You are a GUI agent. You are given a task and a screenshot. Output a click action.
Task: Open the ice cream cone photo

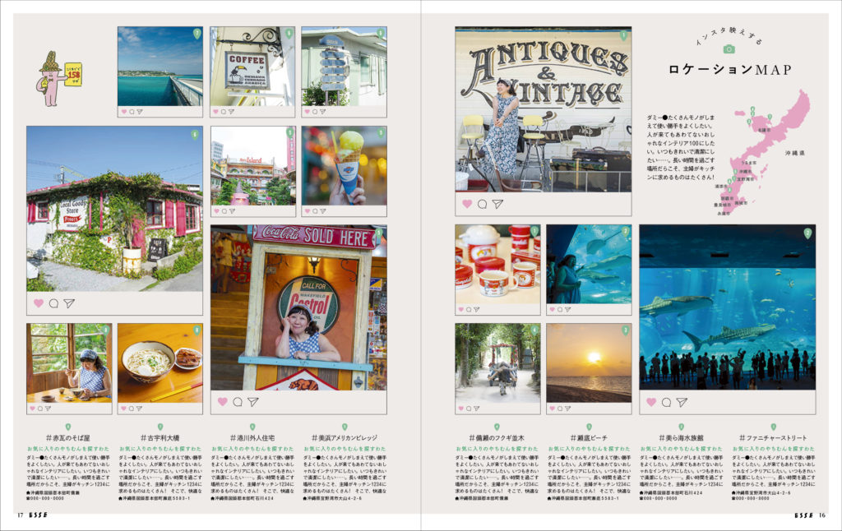click(344, 164)
